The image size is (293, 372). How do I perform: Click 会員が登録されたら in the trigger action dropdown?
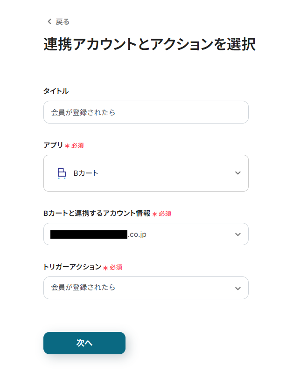(84, 288)
